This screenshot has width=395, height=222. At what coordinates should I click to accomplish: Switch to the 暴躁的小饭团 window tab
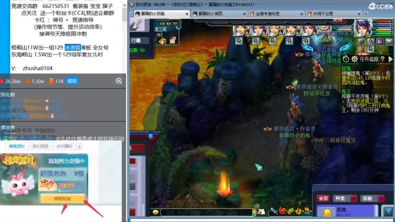[219, 14]
